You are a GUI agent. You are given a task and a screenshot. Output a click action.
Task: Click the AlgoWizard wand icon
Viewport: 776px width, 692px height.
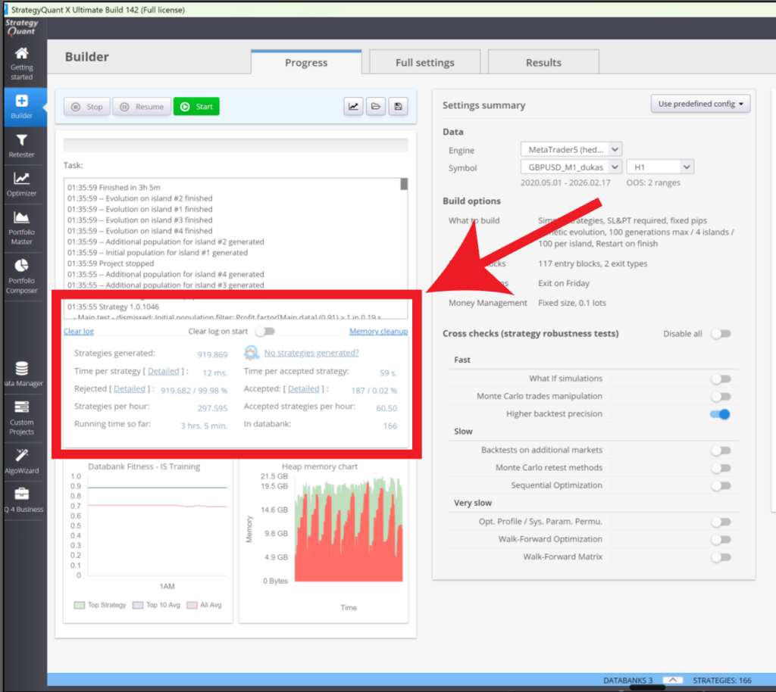point(21,454)
